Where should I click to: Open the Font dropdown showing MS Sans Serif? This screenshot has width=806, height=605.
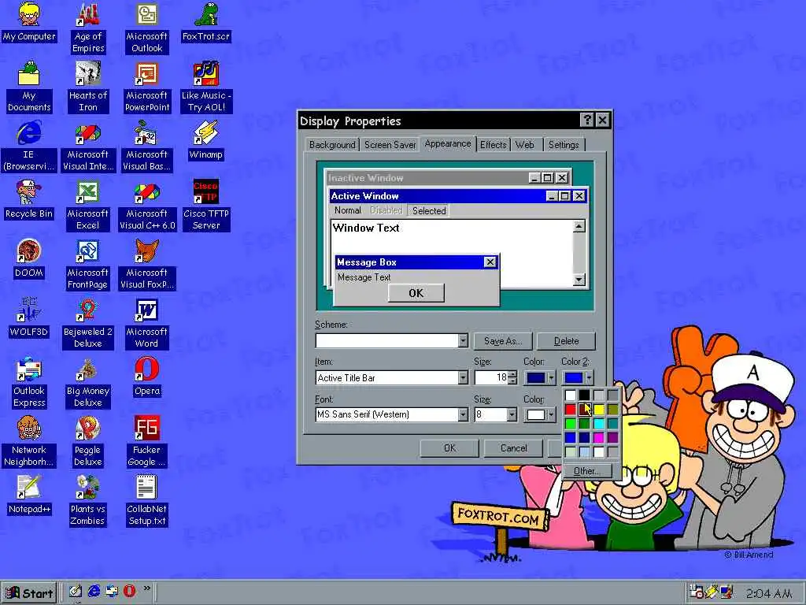click(x=463, y=414)
